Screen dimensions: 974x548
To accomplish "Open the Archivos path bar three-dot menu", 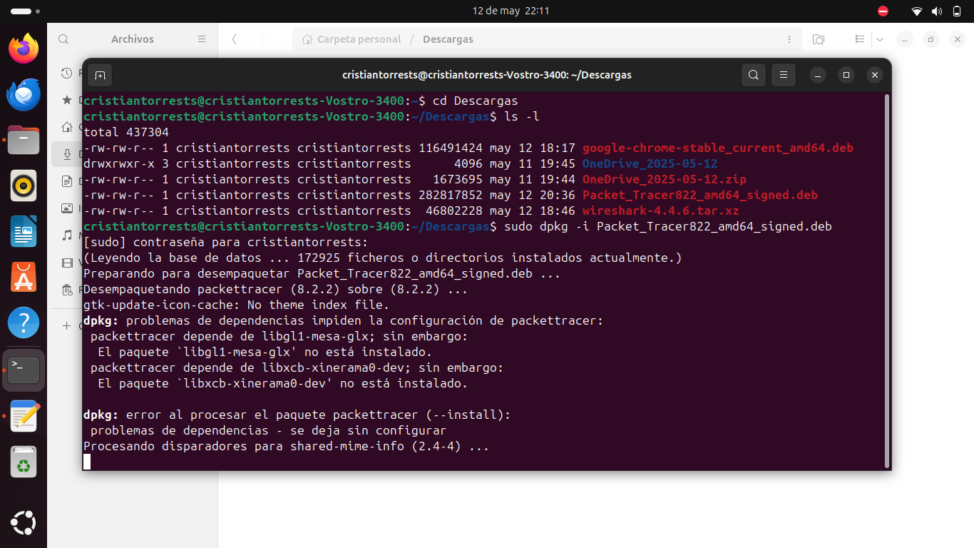I will [789, 39].
